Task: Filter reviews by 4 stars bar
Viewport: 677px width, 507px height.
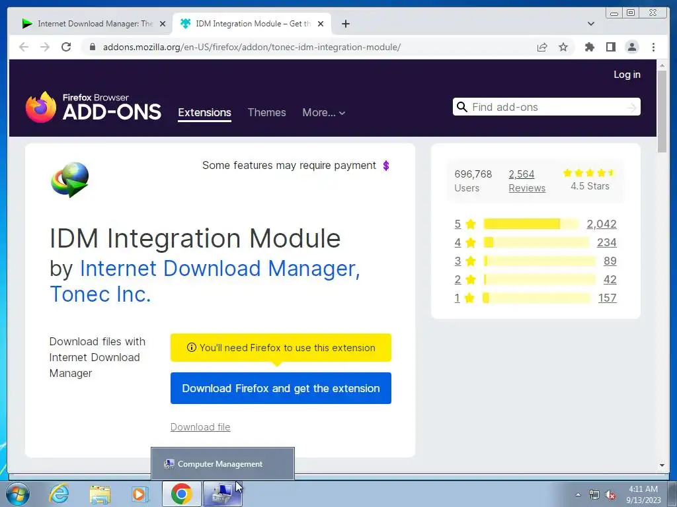Action: [536, 242]
